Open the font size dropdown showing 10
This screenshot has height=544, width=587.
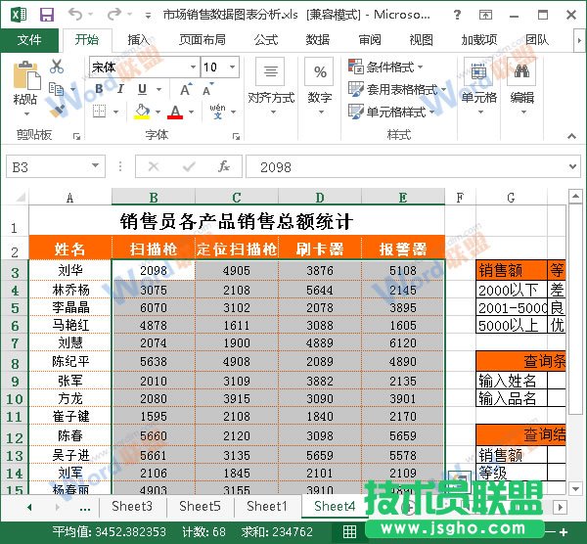[233, 67]
